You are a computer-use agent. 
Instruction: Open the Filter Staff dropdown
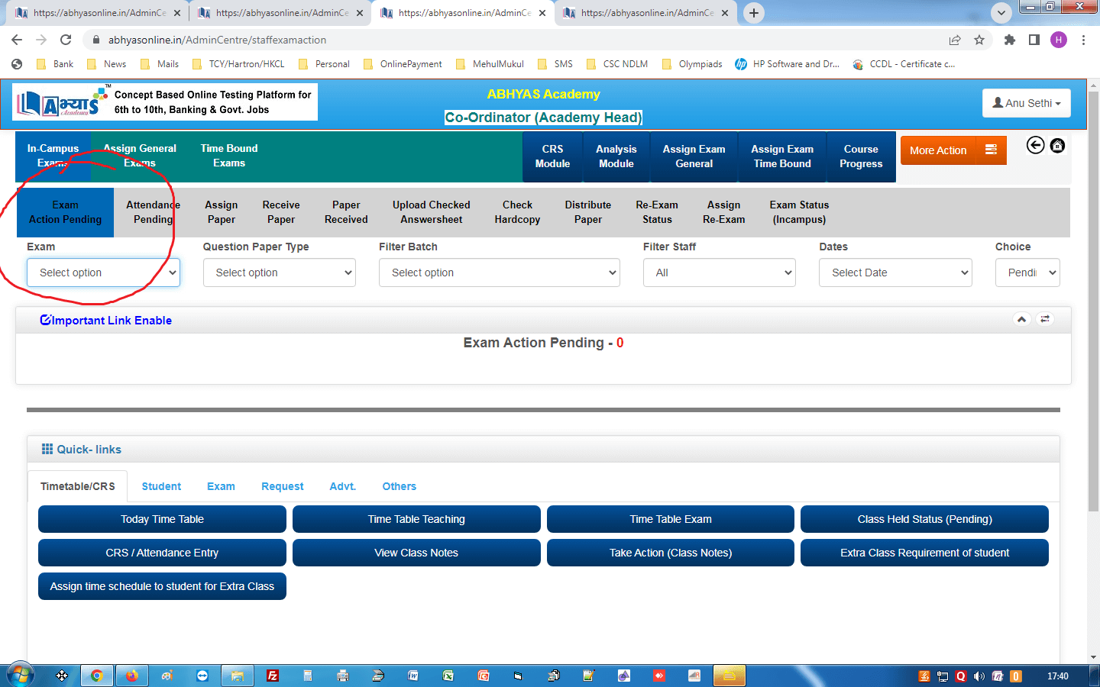click(719, 273)
